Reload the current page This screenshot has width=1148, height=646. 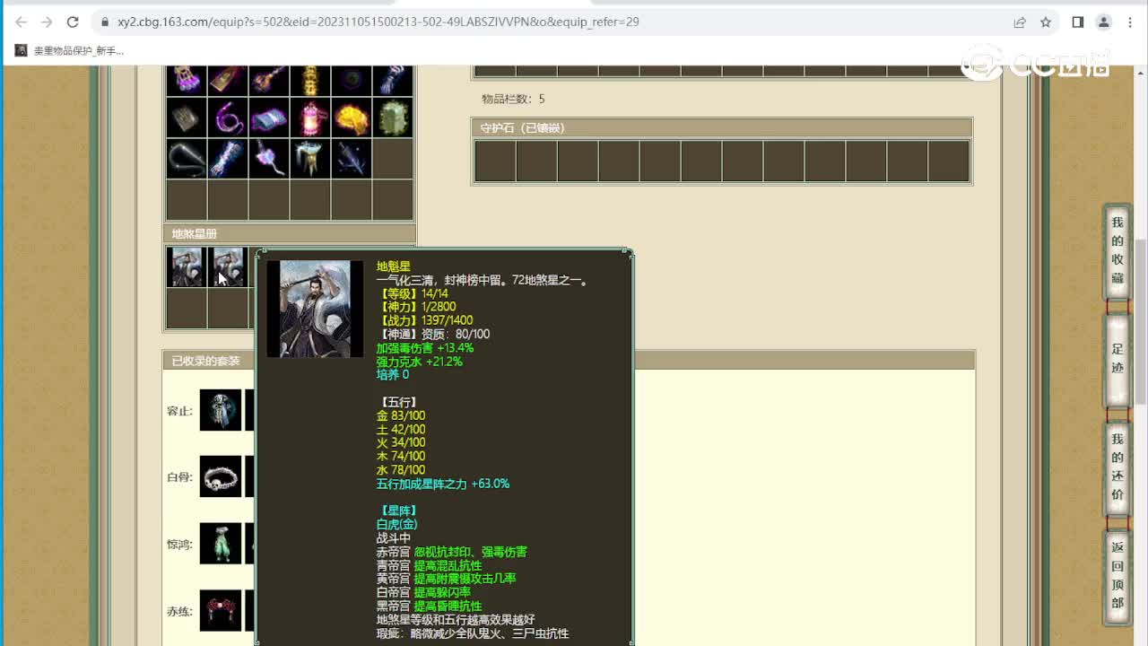pyautogui.click(x=74, y=22)
